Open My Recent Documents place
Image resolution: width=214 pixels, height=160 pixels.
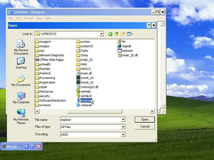click(21, 47)
